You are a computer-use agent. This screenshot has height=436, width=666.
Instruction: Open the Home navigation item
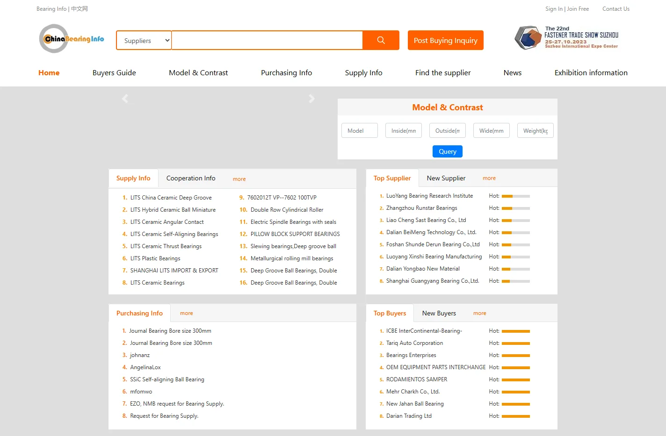tap(49, 72)
